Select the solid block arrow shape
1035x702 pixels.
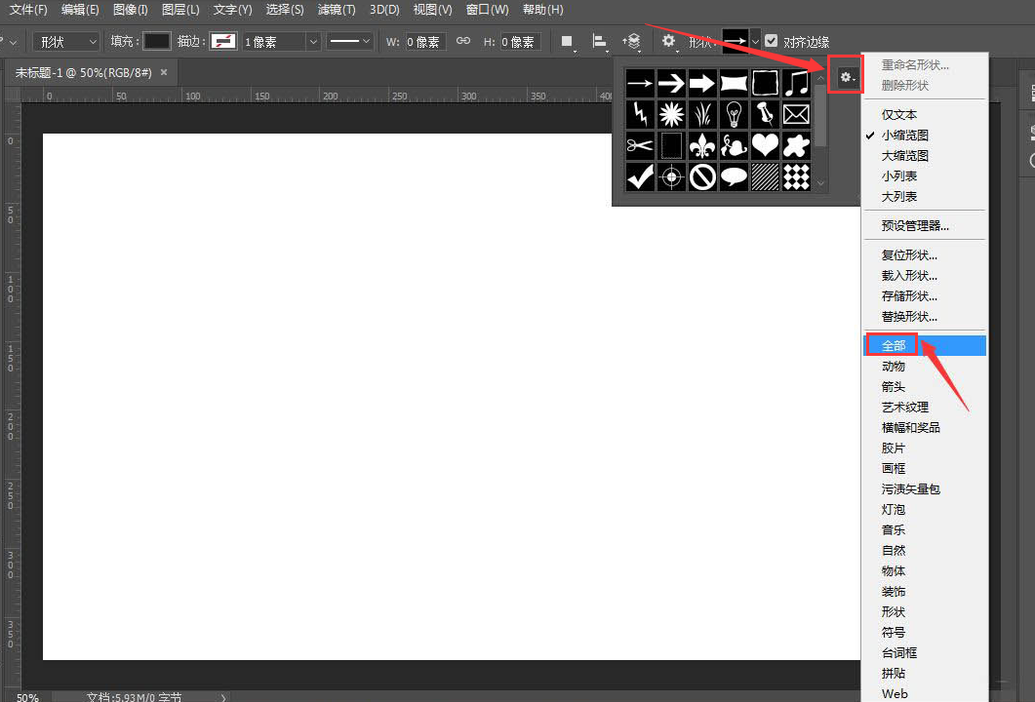(x=702, y=84)
